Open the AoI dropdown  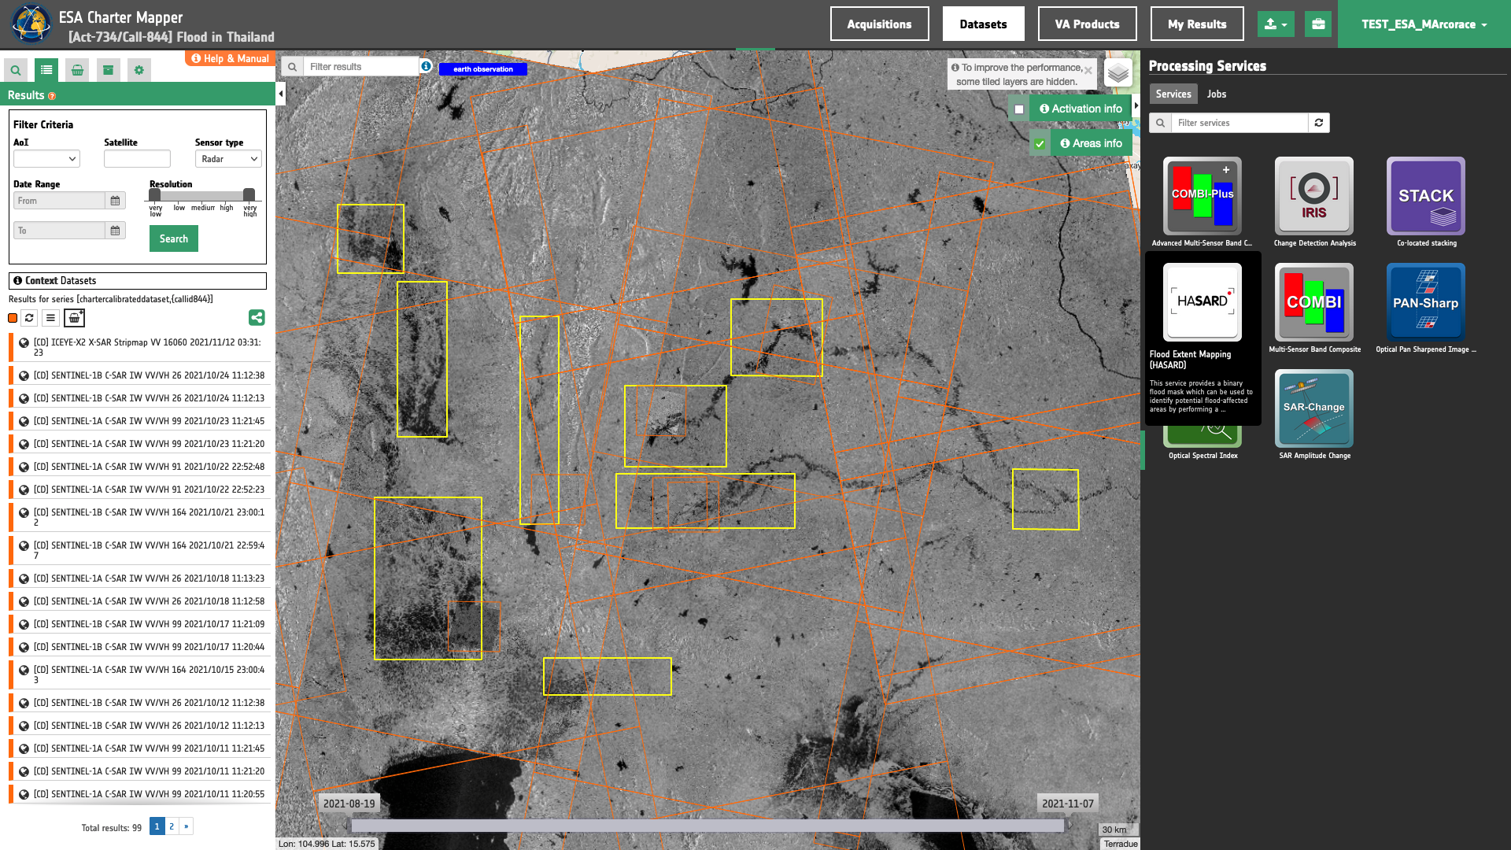[x=46, y=159]
